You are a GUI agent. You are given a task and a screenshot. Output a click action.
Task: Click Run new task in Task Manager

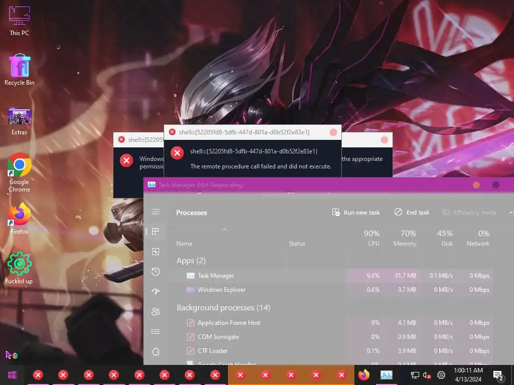coord(356,213)
